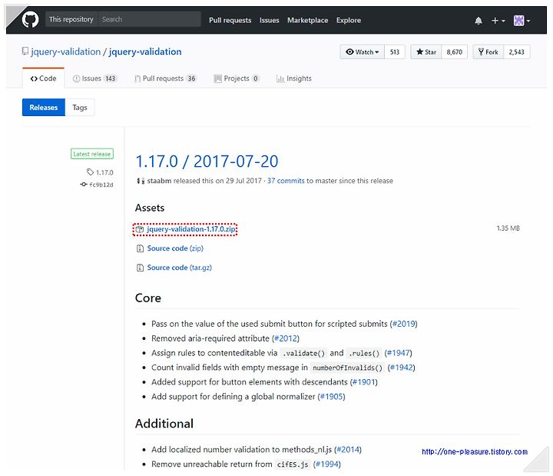Open the GitHub octocat home logo
553x476 pixels.
30,20
